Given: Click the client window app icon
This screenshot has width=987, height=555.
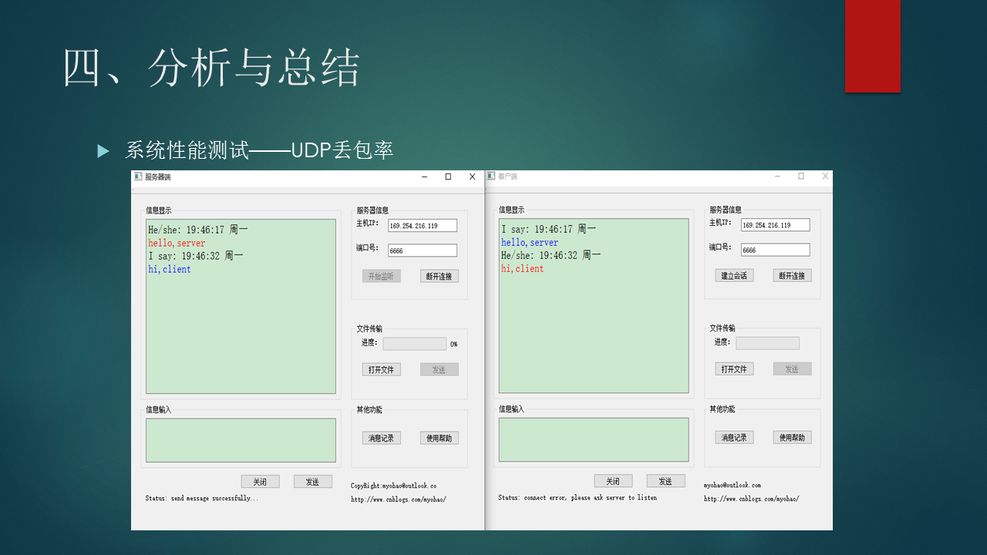Looking at the screenshot, I should pos(490,177).
